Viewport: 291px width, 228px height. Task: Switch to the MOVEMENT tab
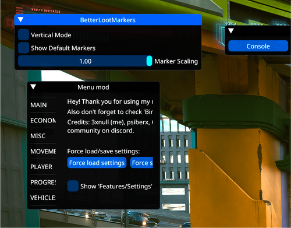[x=43, y=151]
